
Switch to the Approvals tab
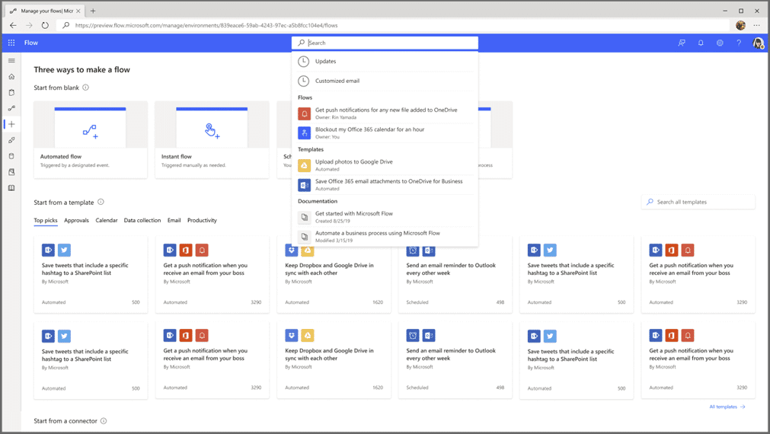[x=76, y=220]
